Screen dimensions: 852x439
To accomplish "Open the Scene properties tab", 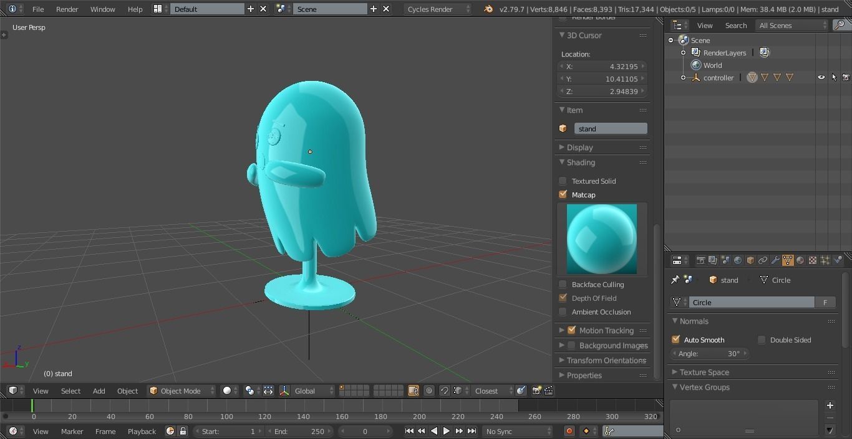I will 725,260.
